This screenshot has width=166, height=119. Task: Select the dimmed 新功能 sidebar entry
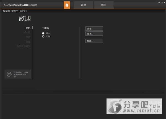point(27,32)
